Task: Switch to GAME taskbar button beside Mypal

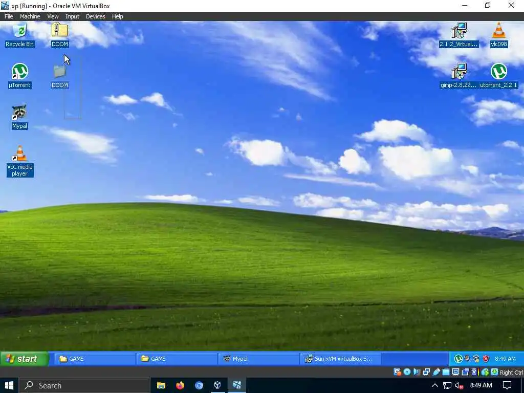Action: [177, 359]
